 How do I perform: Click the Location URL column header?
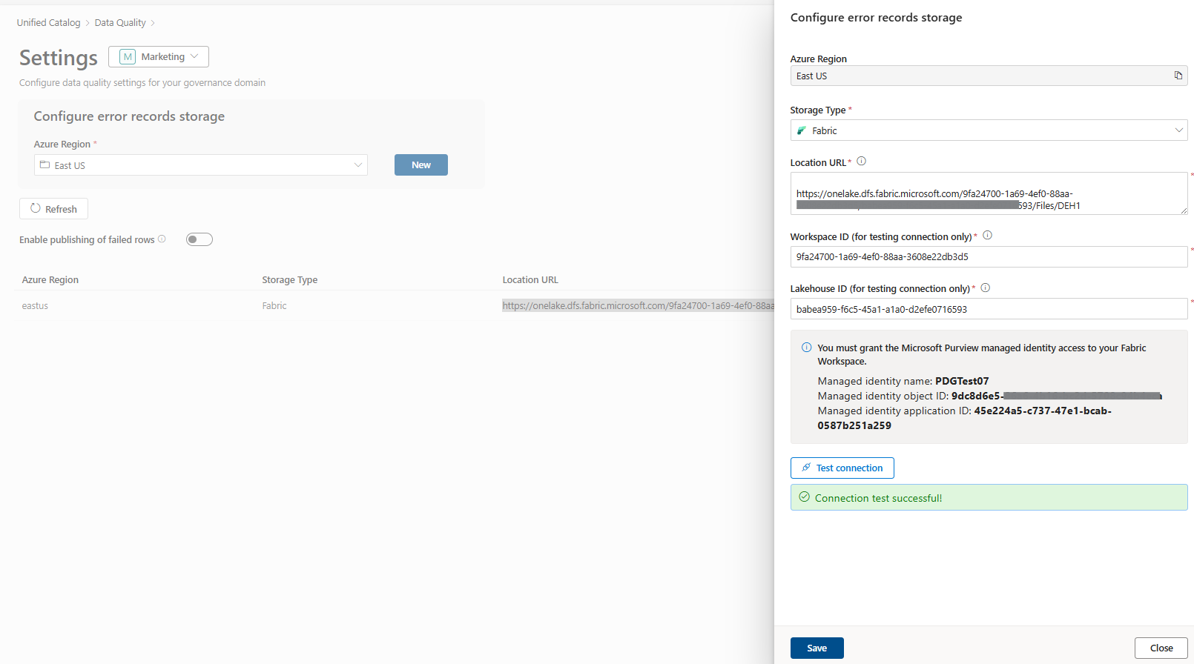point(530,280)
